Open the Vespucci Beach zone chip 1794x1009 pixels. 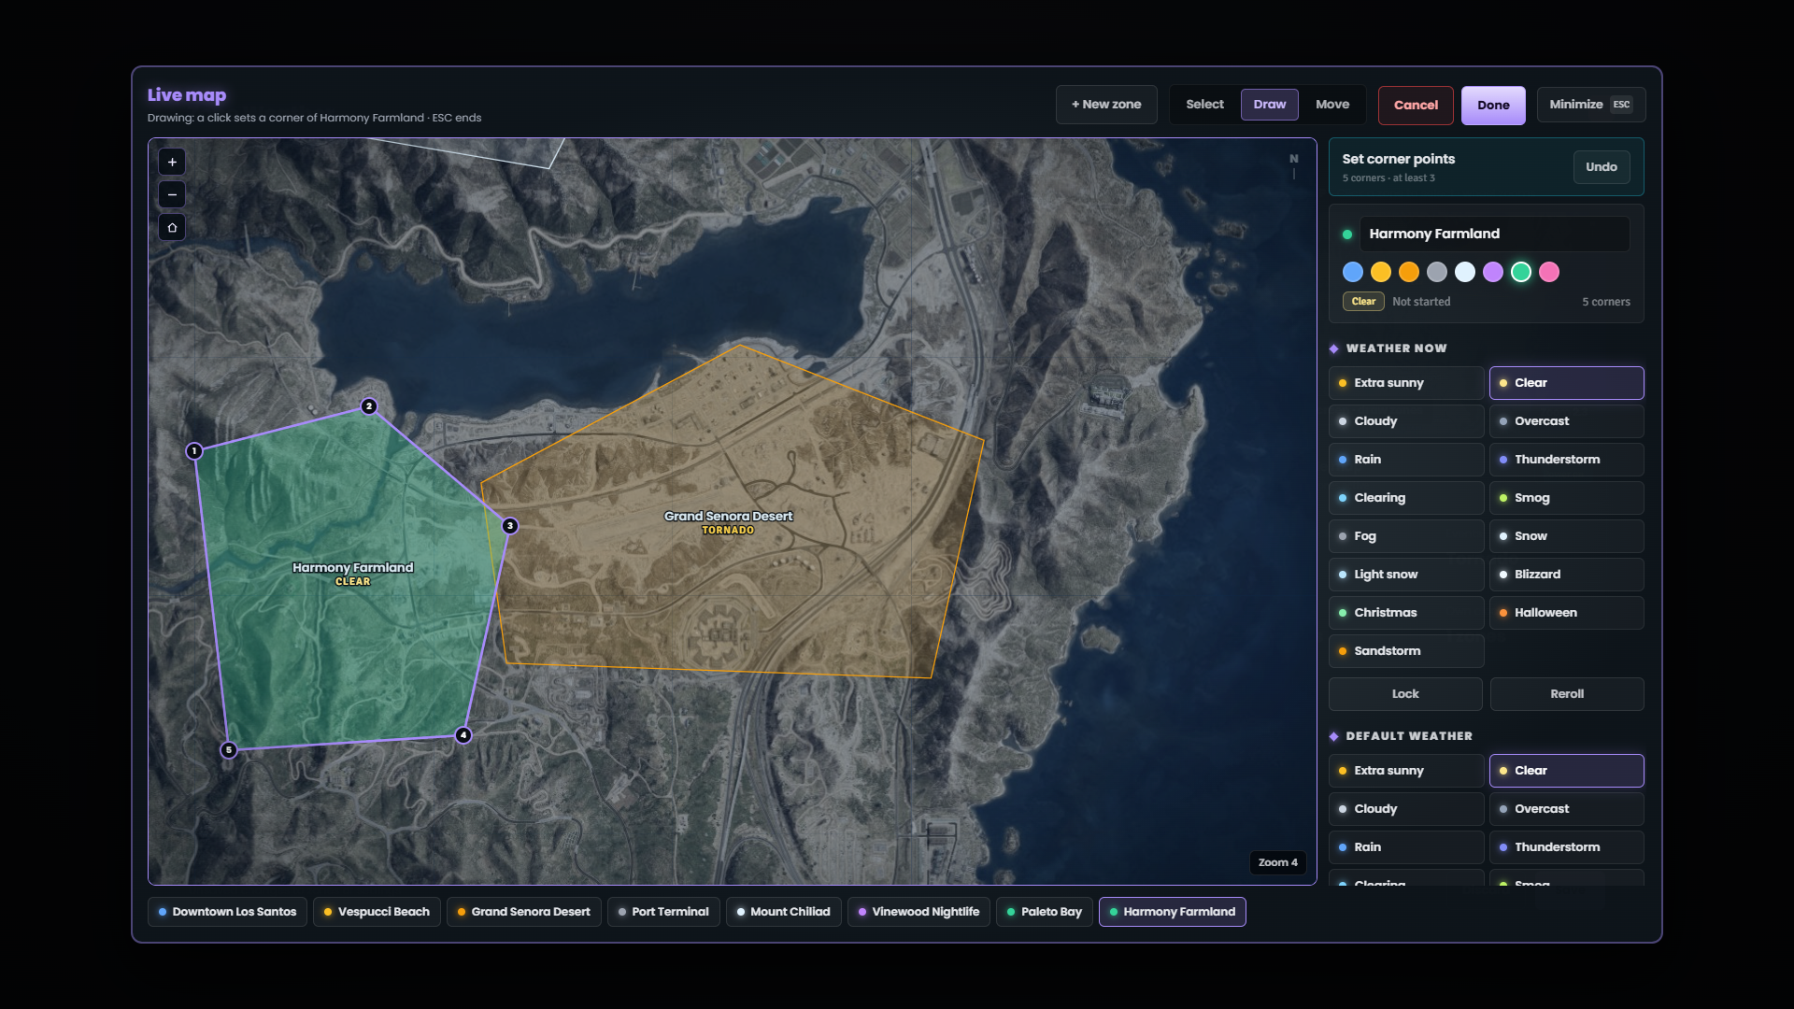point(377,912)
